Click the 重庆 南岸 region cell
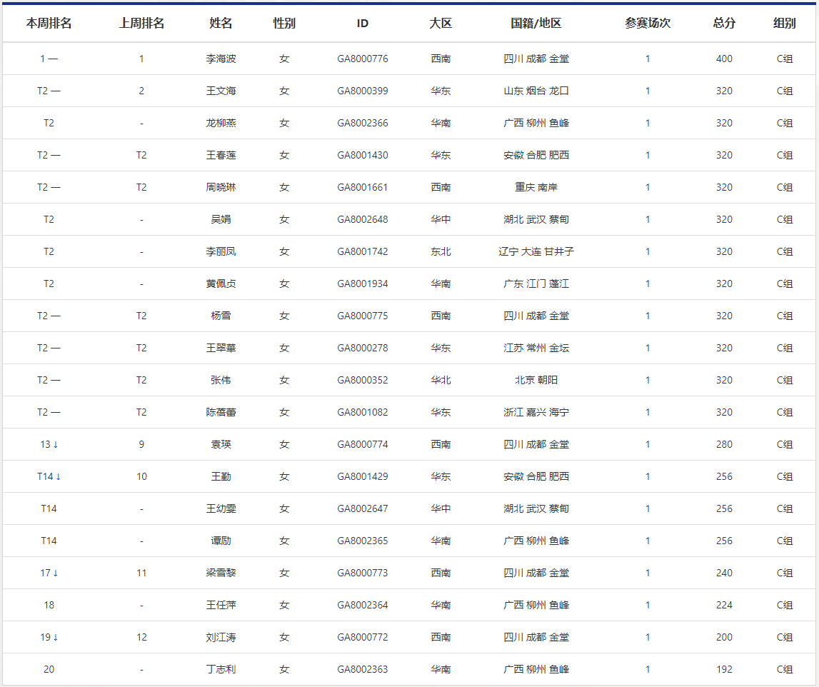The image size is (819, 687). [536, 187]
